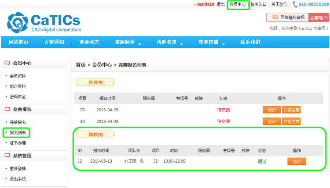Click the phone icon beside 010-88555599
Image resolution: width=330 pixels, height=188 pixels.
[295, 4]
